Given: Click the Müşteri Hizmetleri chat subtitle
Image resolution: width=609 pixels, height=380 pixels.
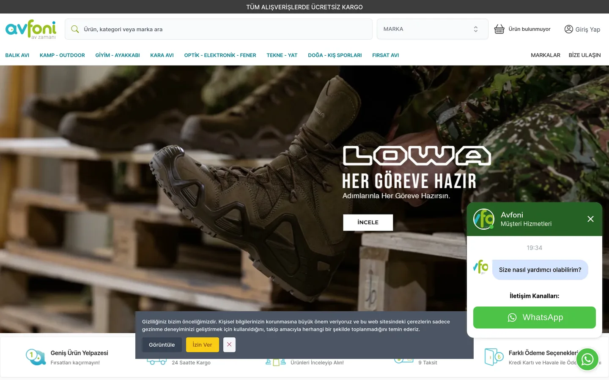Looking at the screenshot, I should (526, 224).
